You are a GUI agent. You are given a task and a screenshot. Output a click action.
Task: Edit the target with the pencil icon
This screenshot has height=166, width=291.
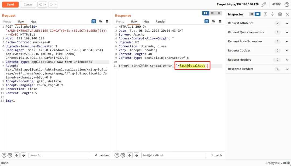(264, 5)
